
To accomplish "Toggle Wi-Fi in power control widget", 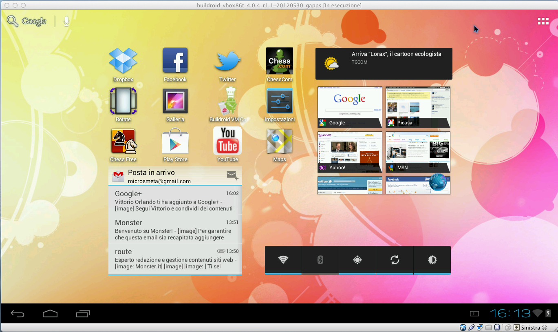I will pos(283,260).
